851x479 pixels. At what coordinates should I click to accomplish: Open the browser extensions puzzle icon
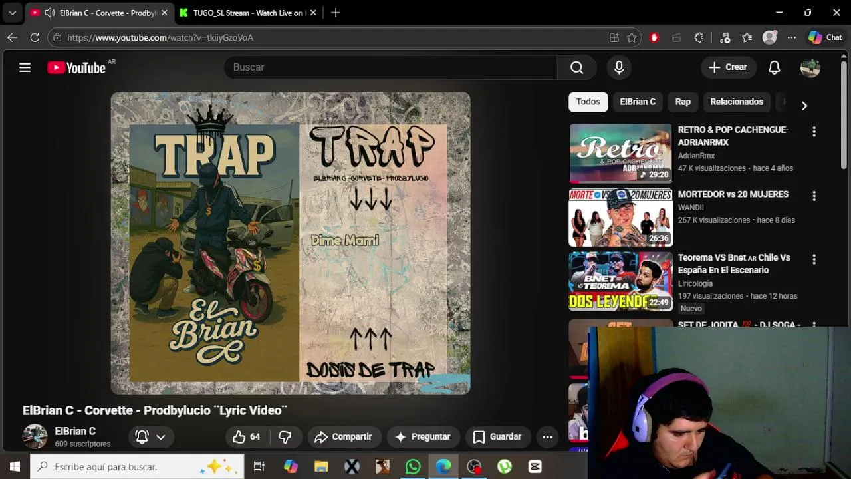coord(699,38)
